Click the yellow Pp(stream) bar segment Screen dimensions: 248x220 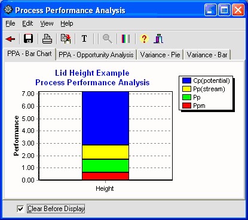pyautogui.click(x=105, y=152)
